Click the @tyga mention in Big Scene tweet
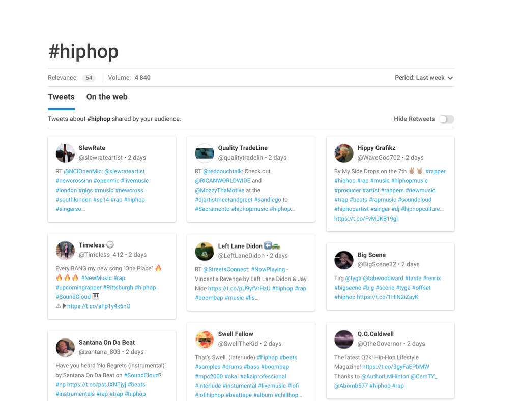 [x=353, y=278]
